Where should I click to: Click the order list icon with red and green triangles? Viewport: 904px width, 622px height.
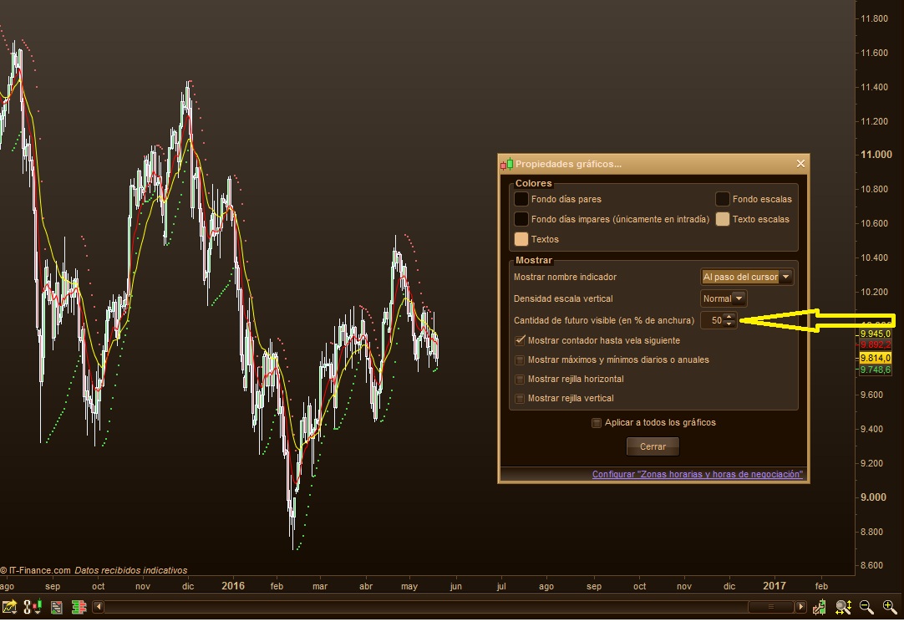57,608
